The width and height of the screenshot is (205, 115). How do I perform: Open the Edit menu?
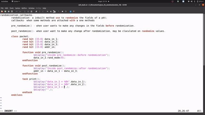(6, 8)
